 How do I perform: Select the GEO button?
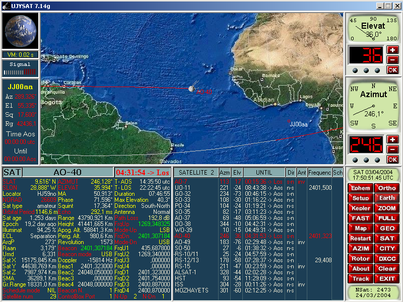[x=387, y=229]
